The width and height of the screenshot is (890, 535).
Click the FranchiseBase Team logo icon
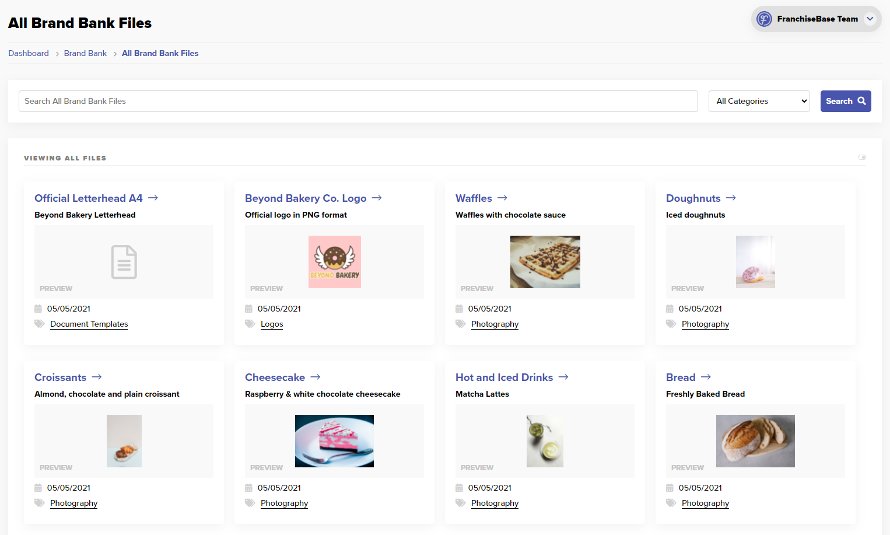pyautogui.click(x=764, y=19)
